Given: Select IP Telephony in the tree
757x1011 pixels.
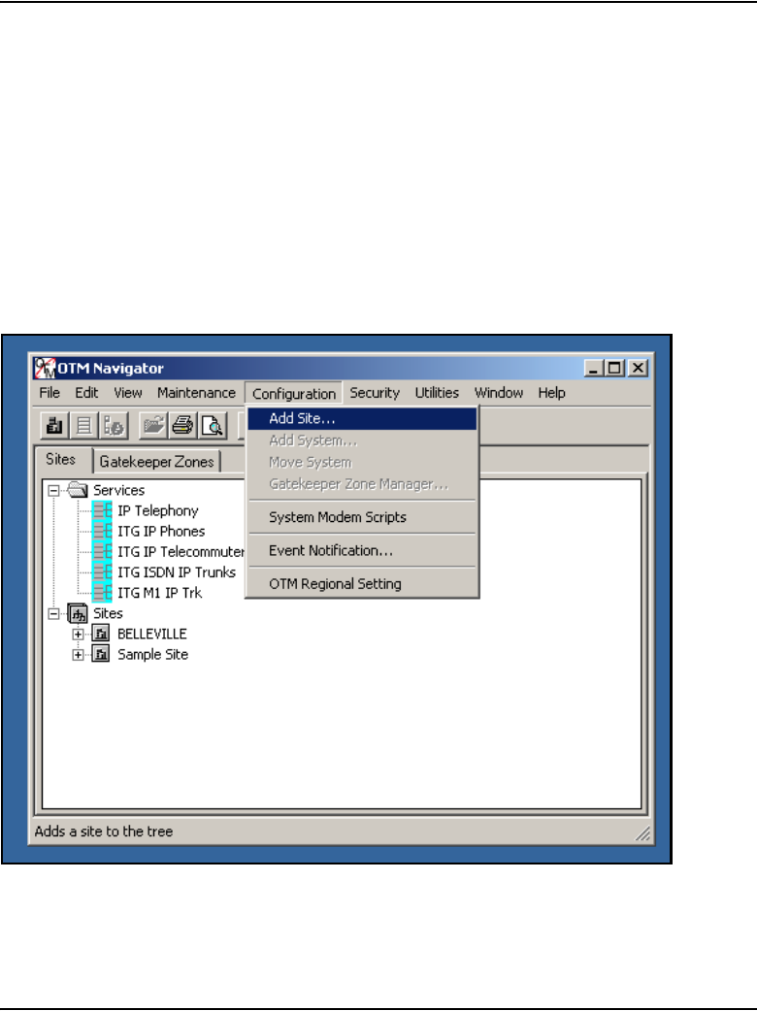Looking at the screenshot, I should coord(158,510).
